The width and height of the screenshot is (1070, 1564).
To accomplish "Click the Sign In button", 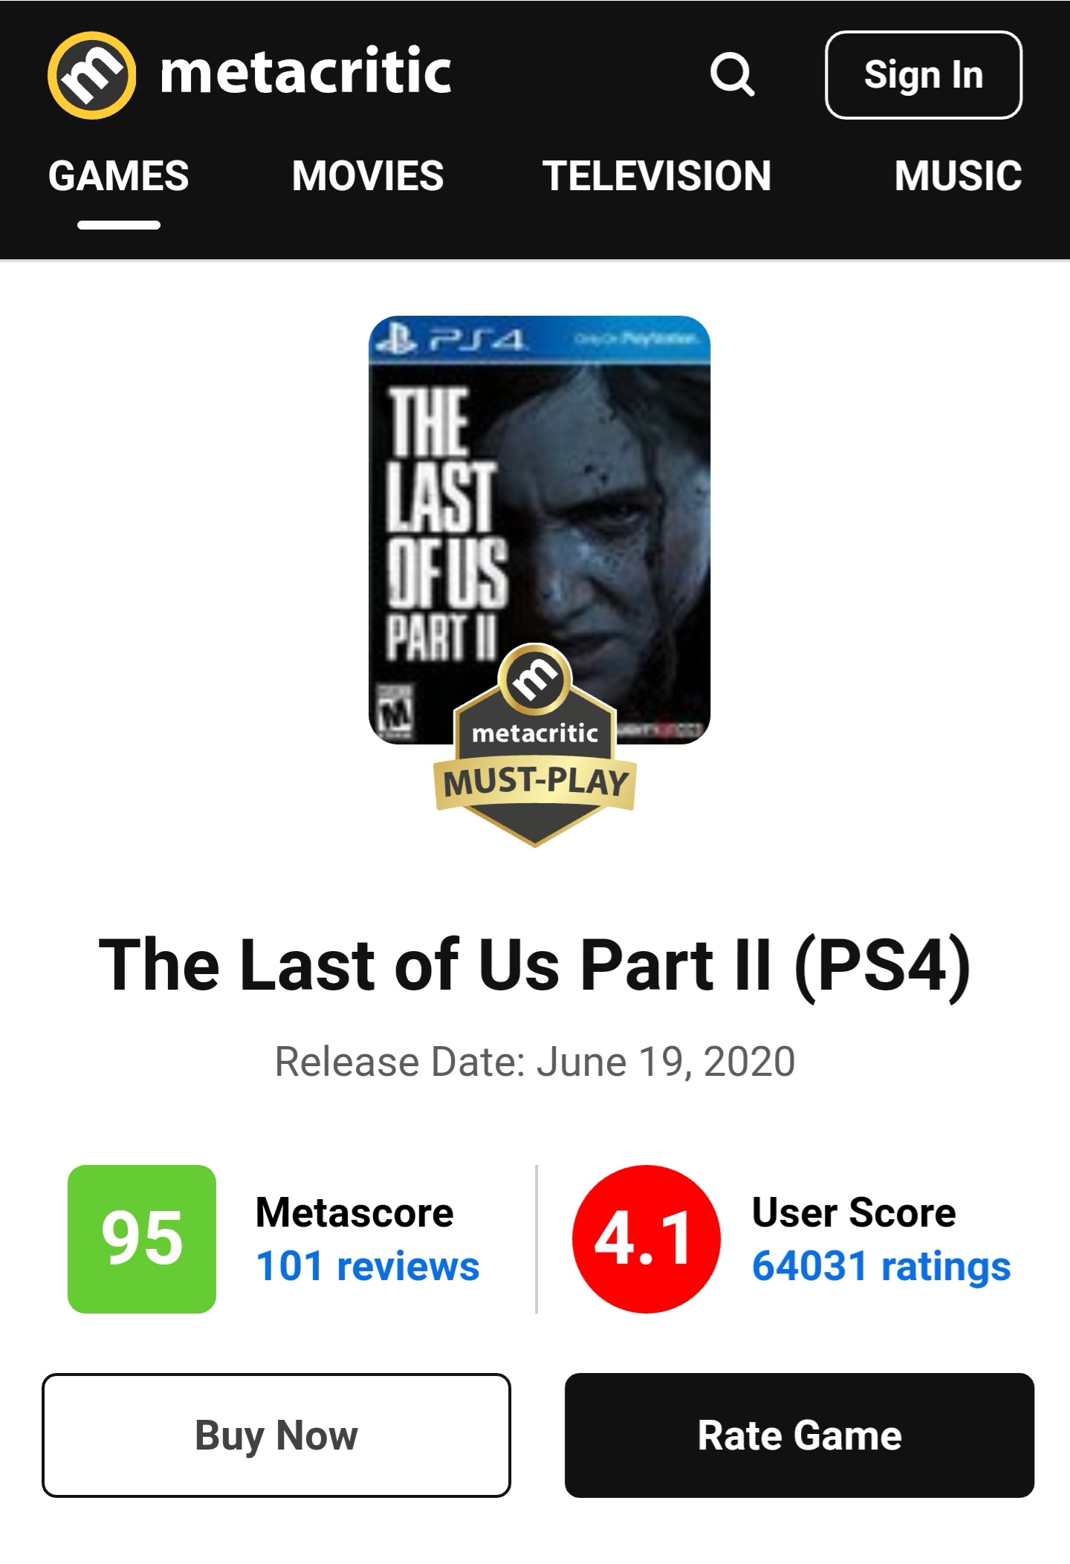I will [924, 75].
